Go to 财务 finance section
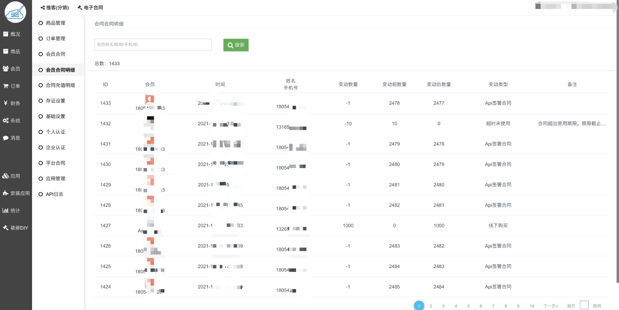The height and width of the screenshot is (310, 619). coord(6,103)
